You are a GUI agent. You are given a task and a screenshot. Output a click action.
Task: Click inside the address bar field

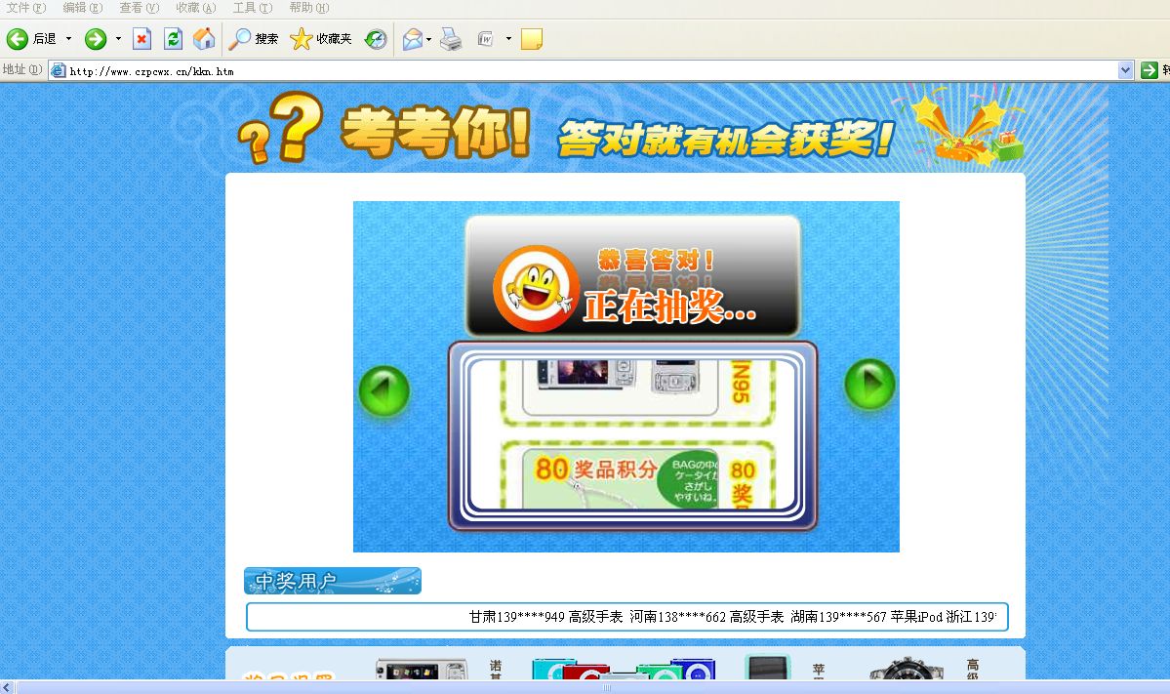390,69
